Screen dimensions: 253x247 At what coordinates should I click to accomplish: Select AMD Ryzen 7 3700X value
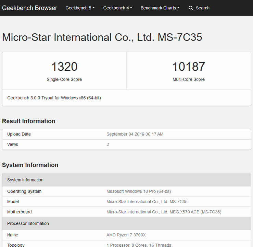coord(126,235)
